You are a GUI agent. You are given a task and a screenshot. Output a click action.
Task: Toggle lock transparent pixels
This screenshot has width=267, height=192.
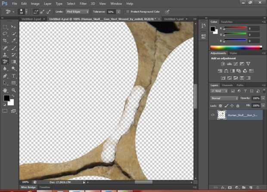click(x=220, y=106)
